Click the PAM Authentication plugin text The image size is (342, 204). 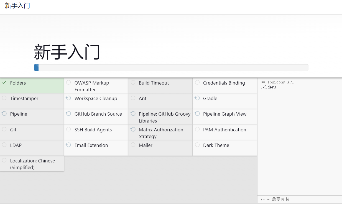pyautogui.click(x=224, y=130)
